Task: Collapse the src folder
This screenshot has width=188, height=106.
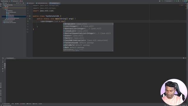Action: click(4, 9)
